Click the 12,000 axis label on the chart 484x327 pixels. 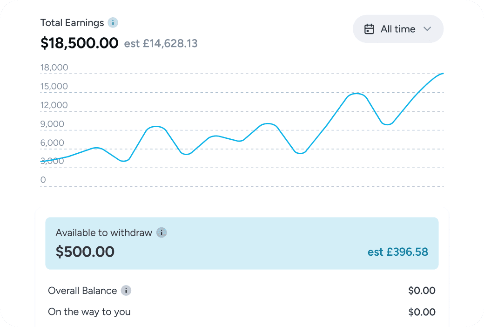(54, 105)
